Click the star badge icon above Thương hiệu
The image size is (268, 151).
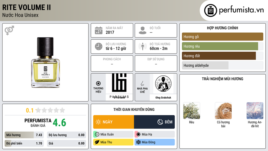(98, 83)
